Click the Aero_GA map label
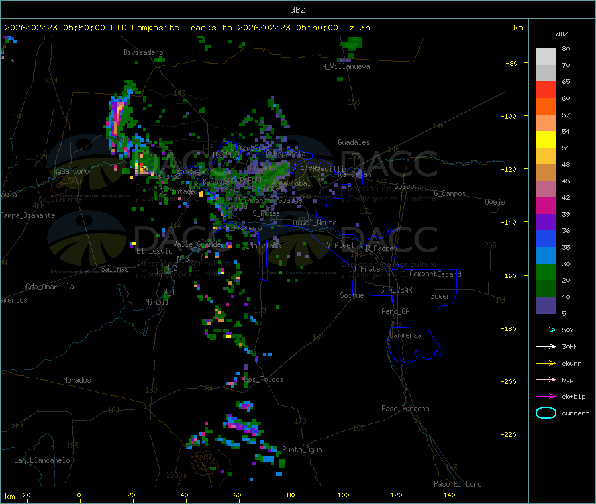This screenshot has height=504, width=596. pyautogui.click(x=396, y=311)
